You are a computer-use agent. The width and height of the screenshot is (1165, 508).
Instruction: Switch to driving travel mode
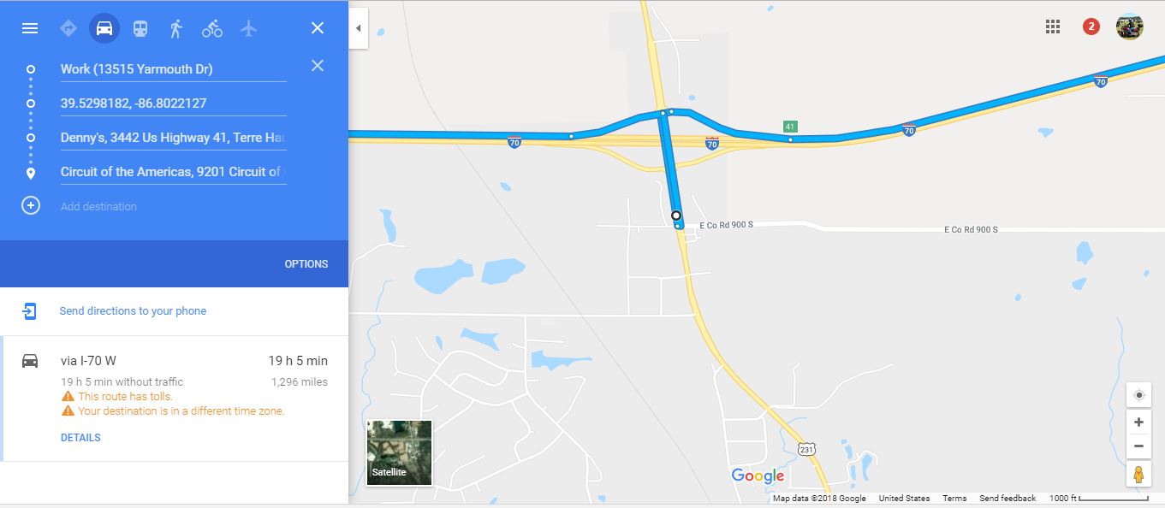tap(104, 28)
